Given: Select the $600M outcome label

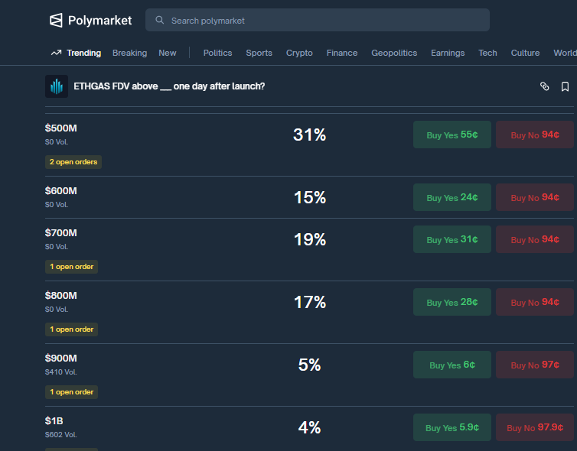Looking at the screenshot, I should [x=61, y=191].
